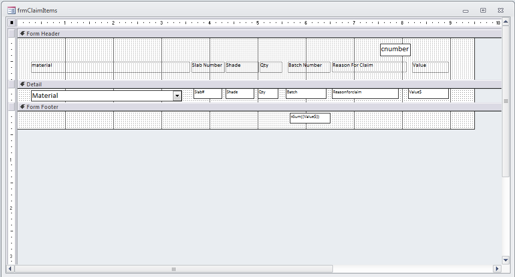
Task: Click the horizontal scrollbar left arrow
Action: pyautogui.click(x=10, y=269)
